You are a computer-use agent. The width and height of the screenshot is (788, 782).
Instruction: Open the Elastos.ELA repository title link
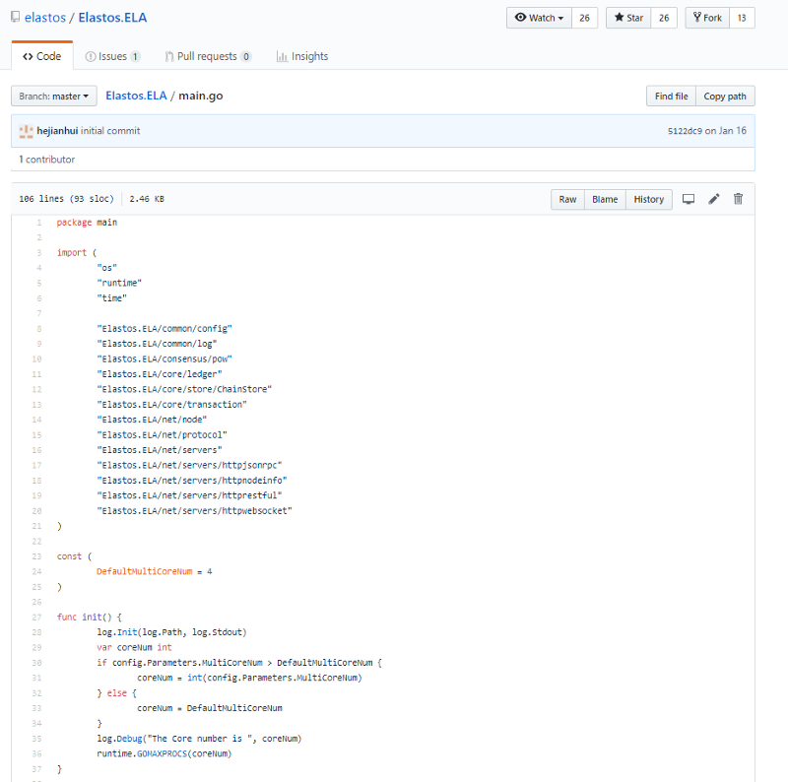[x=112, y=18]
